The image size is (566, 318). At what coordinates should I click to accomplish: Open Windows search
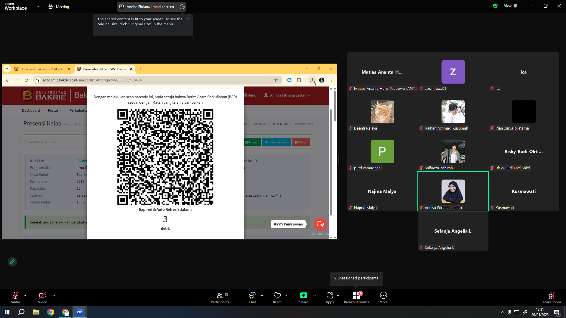21,312
